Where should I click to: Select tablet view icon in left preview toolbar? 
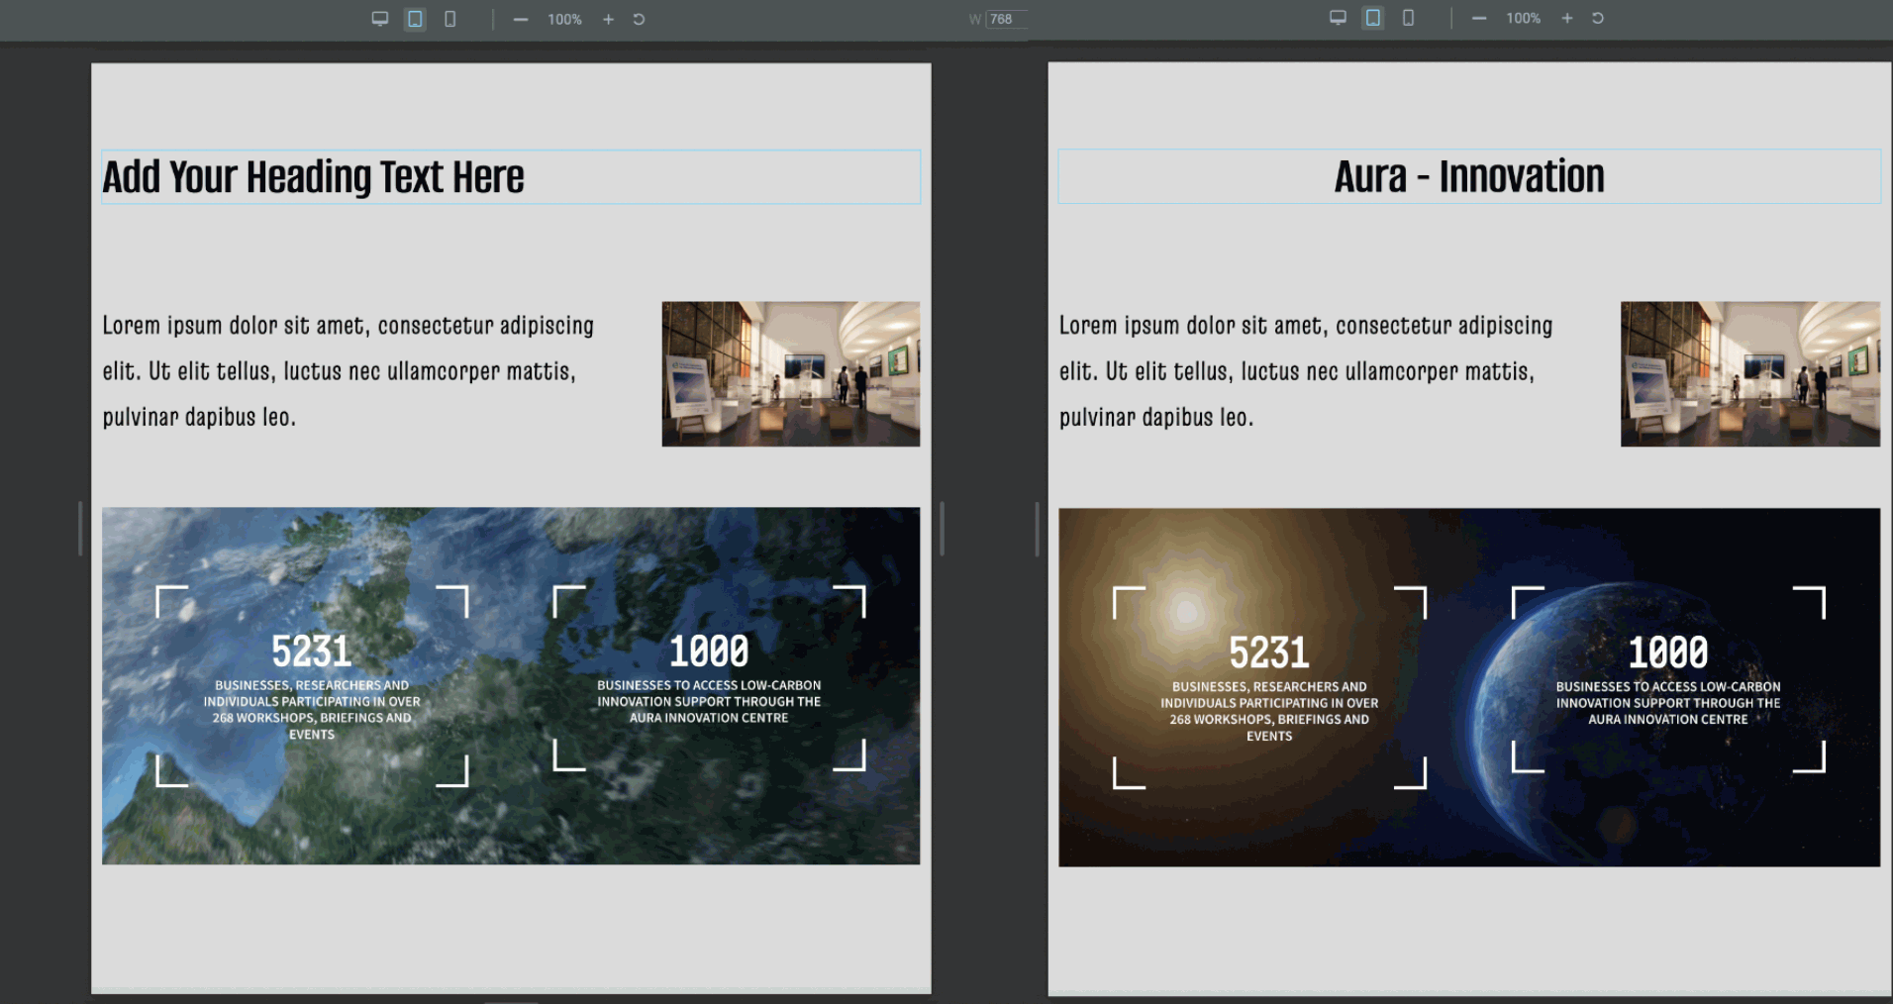coord(415,19)
